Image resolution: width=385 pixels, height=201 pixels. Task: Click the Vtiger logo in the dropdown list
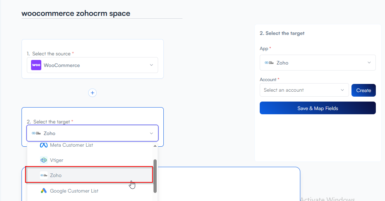(x=44, y=160)
